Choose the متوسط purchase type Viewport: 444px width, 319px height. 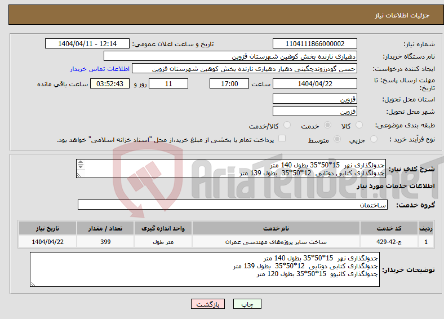point(337,139)
